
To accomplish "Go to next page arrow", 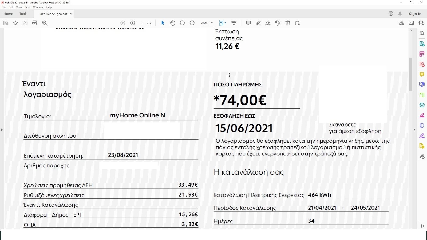I will pyautogui.click(x=132, y=23).
